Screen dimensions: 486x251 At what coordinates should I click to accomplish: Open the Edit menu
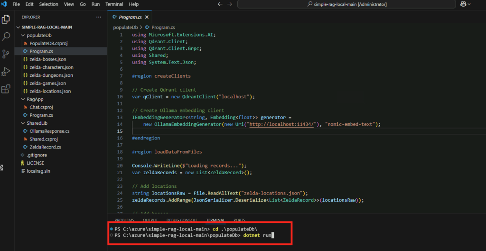click(29, 4)
